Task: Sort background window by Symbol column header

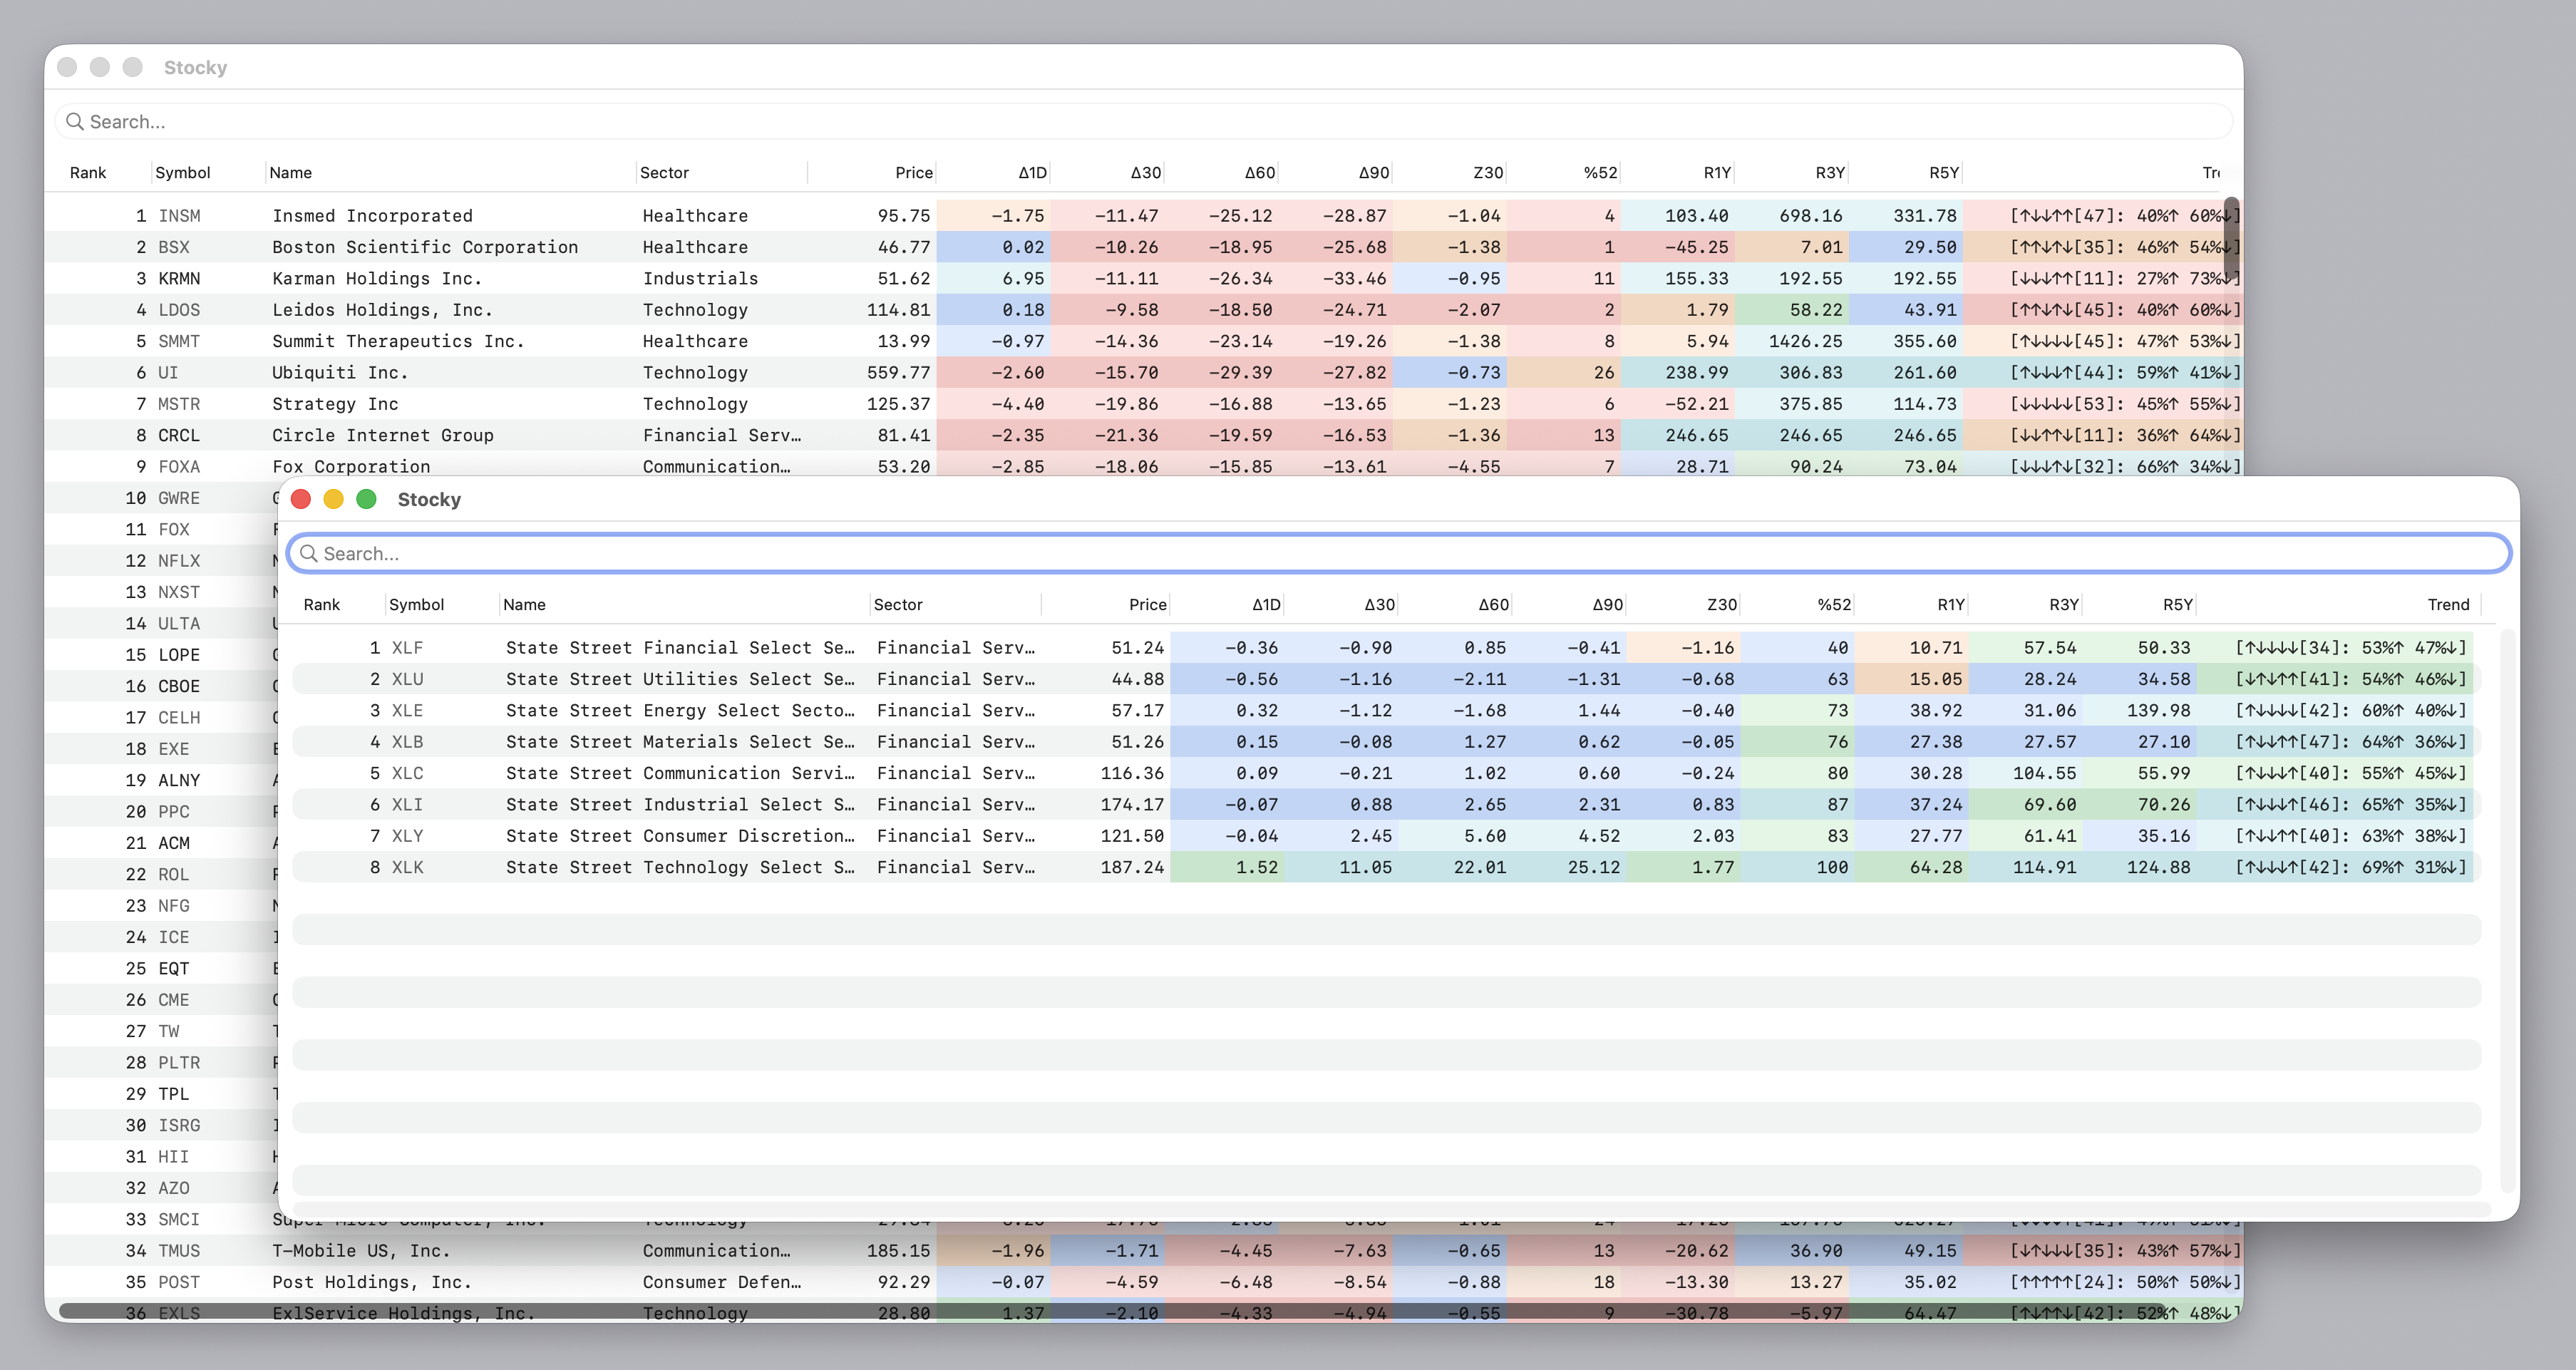Action: 183,172
